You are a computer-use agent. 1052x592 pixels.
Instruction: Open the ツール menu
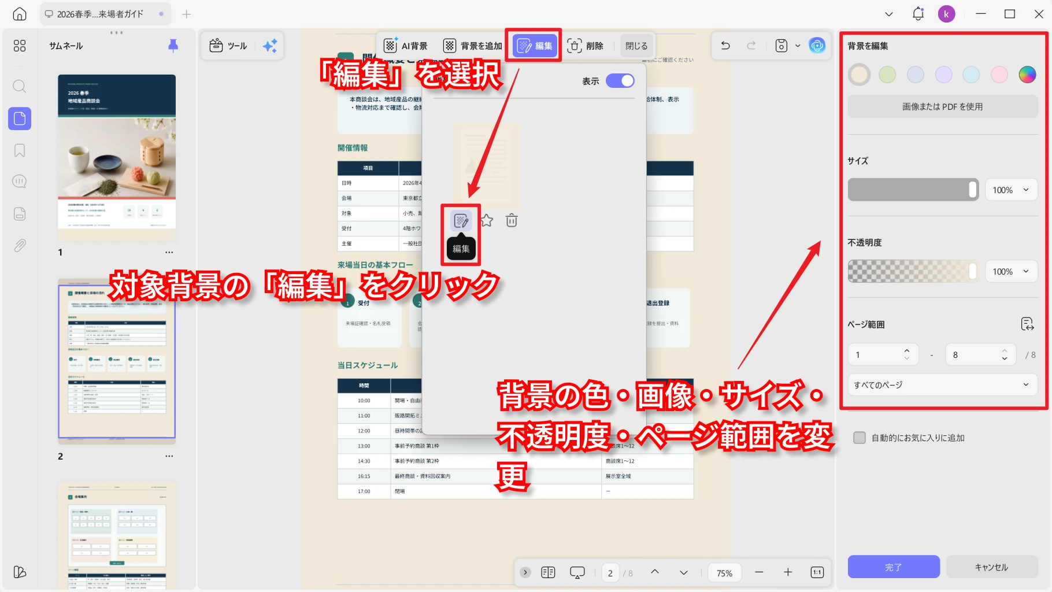click(x=228, y=46)
